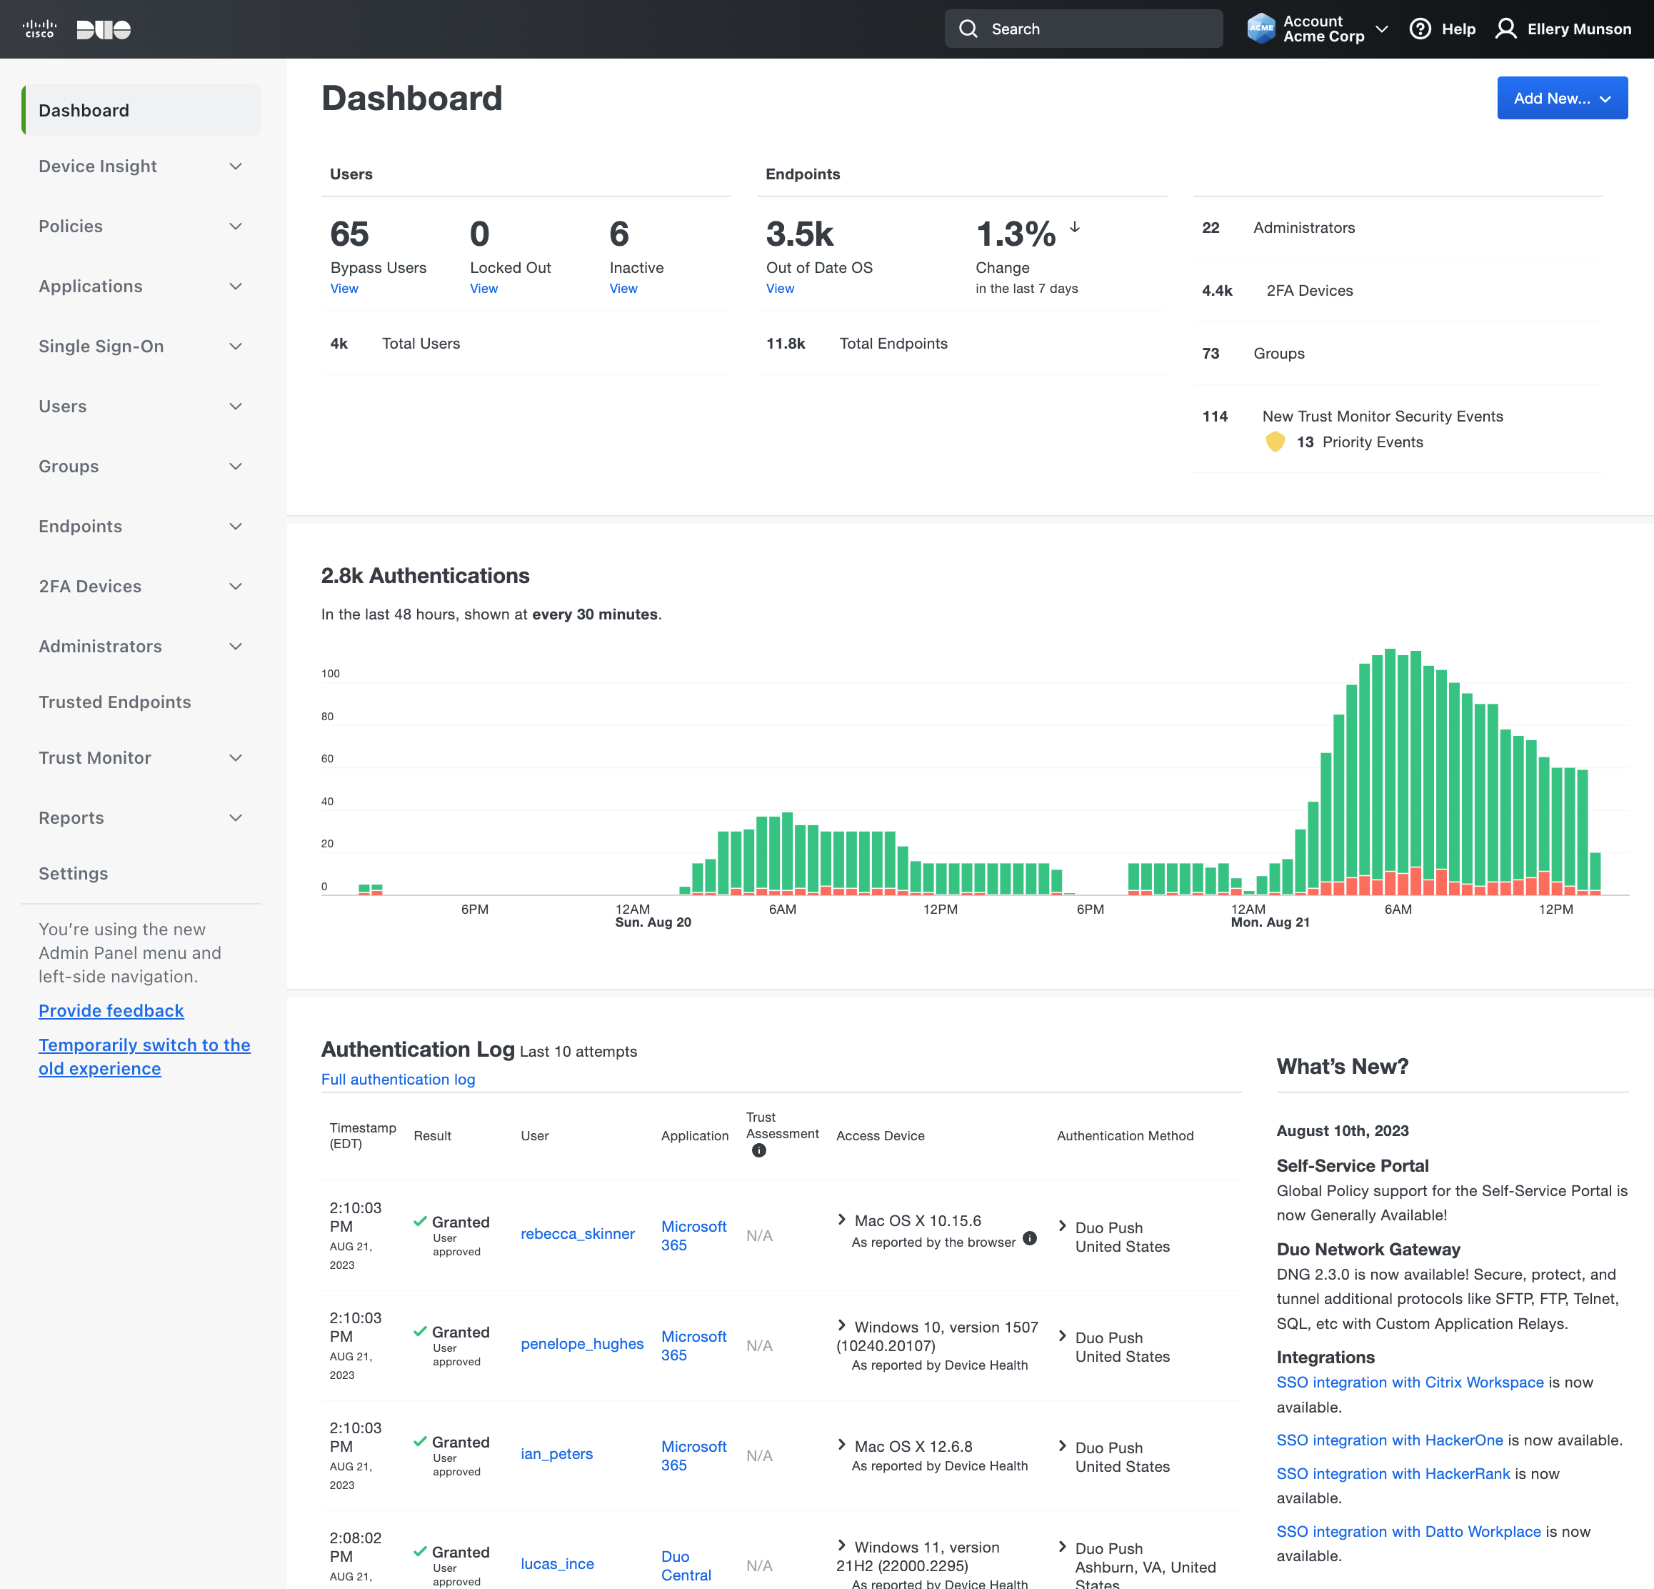Click the Duo logo in header
The image size is (1654, 1589).
[x=103, y=29]
